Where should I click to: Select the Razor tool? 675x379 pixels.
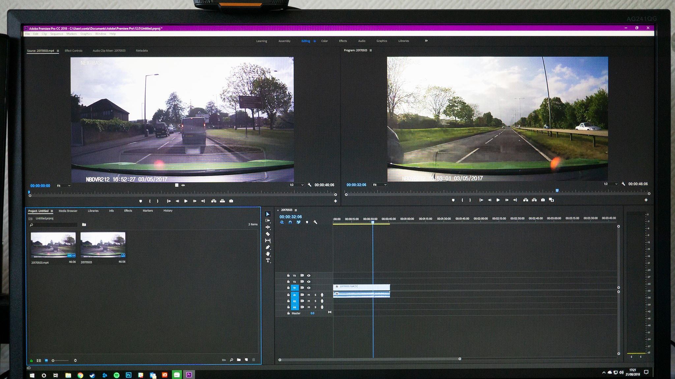tap(268, 234)
